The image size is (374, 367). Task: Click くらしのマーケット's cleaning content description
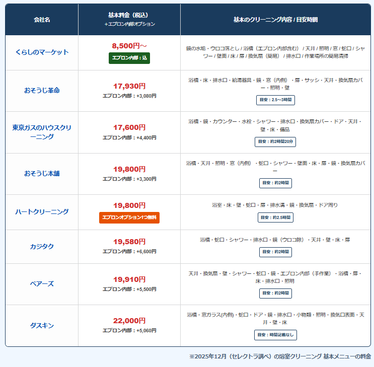coord(275,52)
